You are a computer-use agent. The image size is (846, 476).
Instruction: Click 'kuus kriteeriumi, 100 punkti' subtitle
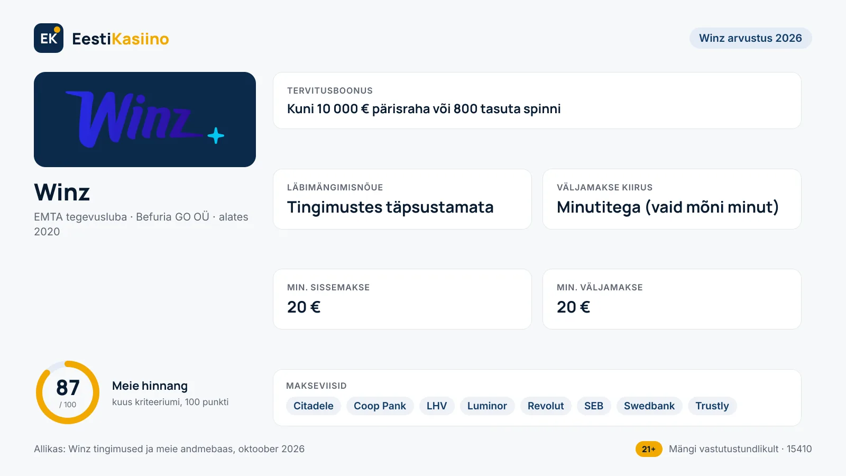point(170,402)
